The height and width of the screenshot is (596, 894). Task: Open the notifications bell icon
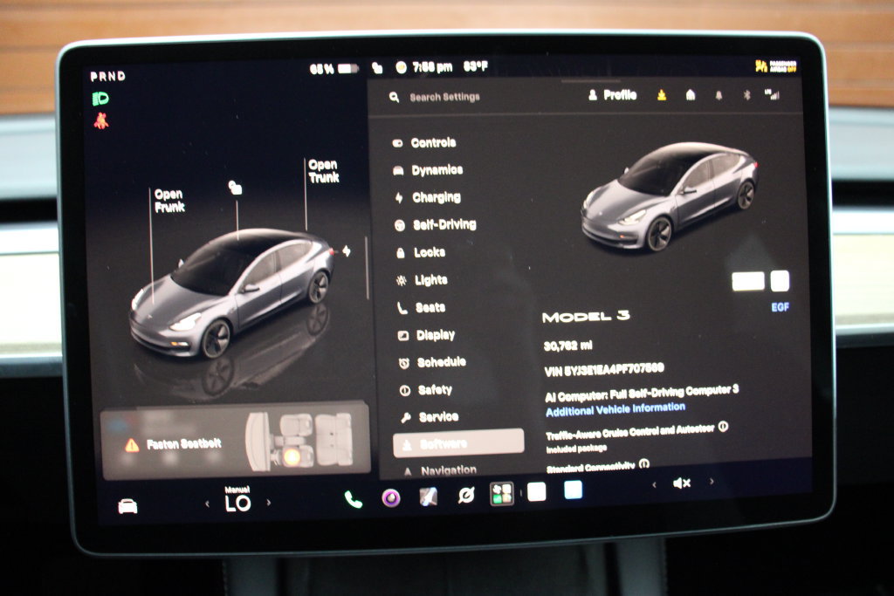719,96
